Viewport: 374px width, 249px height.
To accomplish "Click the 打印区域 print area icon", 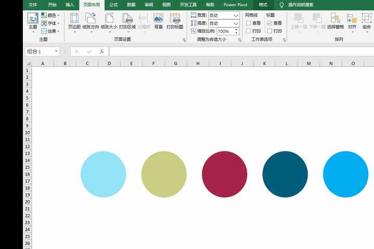I will pos(127,19).
